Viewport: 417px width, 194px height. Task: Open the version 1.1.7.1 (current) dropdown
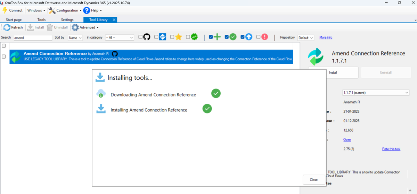[376, 93]
